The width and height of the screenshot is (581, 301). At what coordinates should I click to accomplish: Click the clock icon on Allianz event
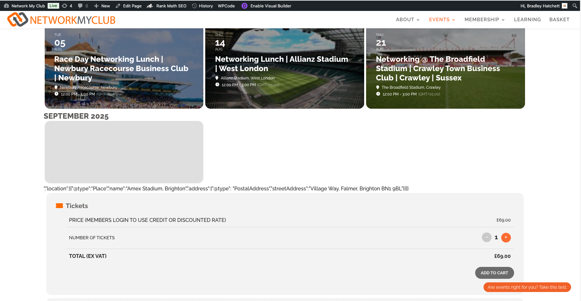[217, 85]
